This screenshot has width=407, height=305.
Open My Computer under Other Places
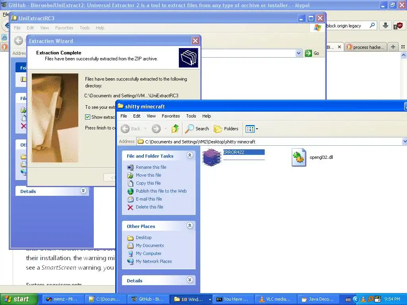pos(149,253)
